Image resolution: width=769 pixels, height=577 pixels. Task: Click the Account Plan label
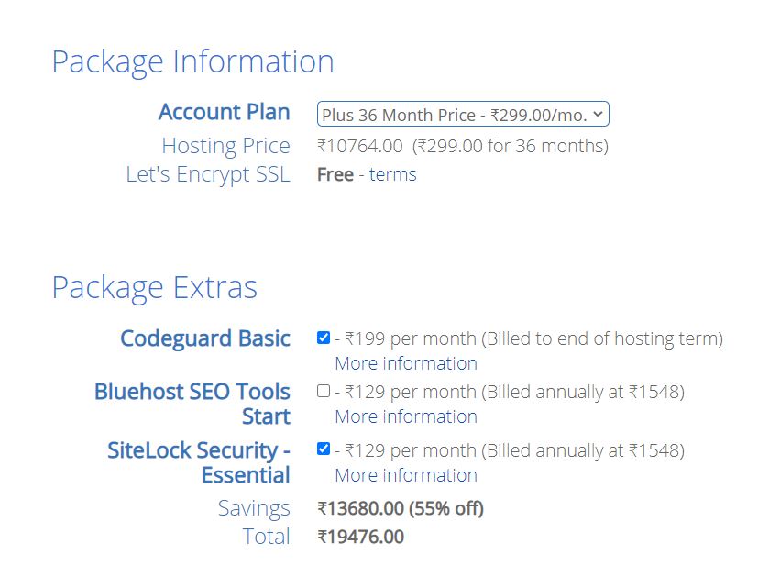(224, 112)
